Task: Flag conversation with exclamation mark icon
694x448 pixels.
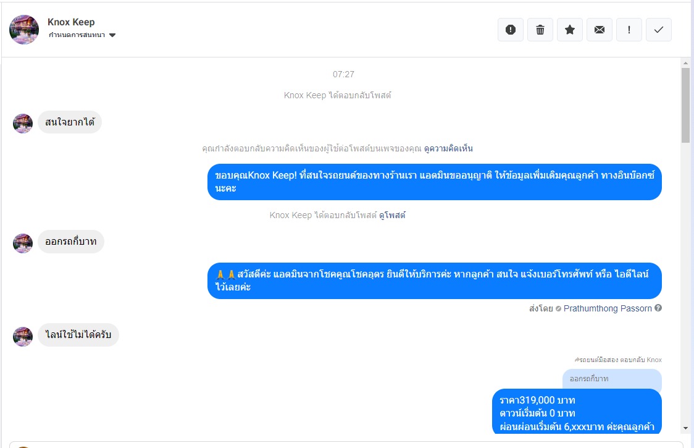Action: [x=629, y=30]
